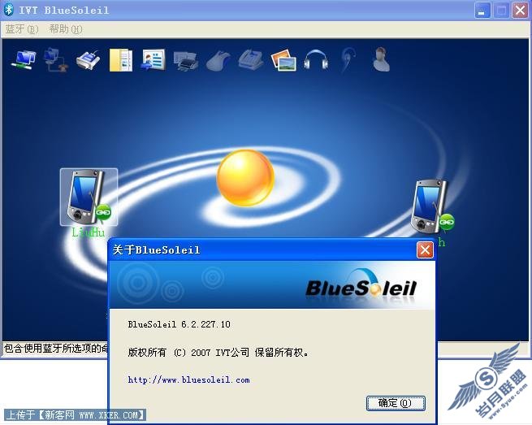Open the http://www.bluesoleil.com link
Viewport: 532px width, 425px height.
pos(188,379)
